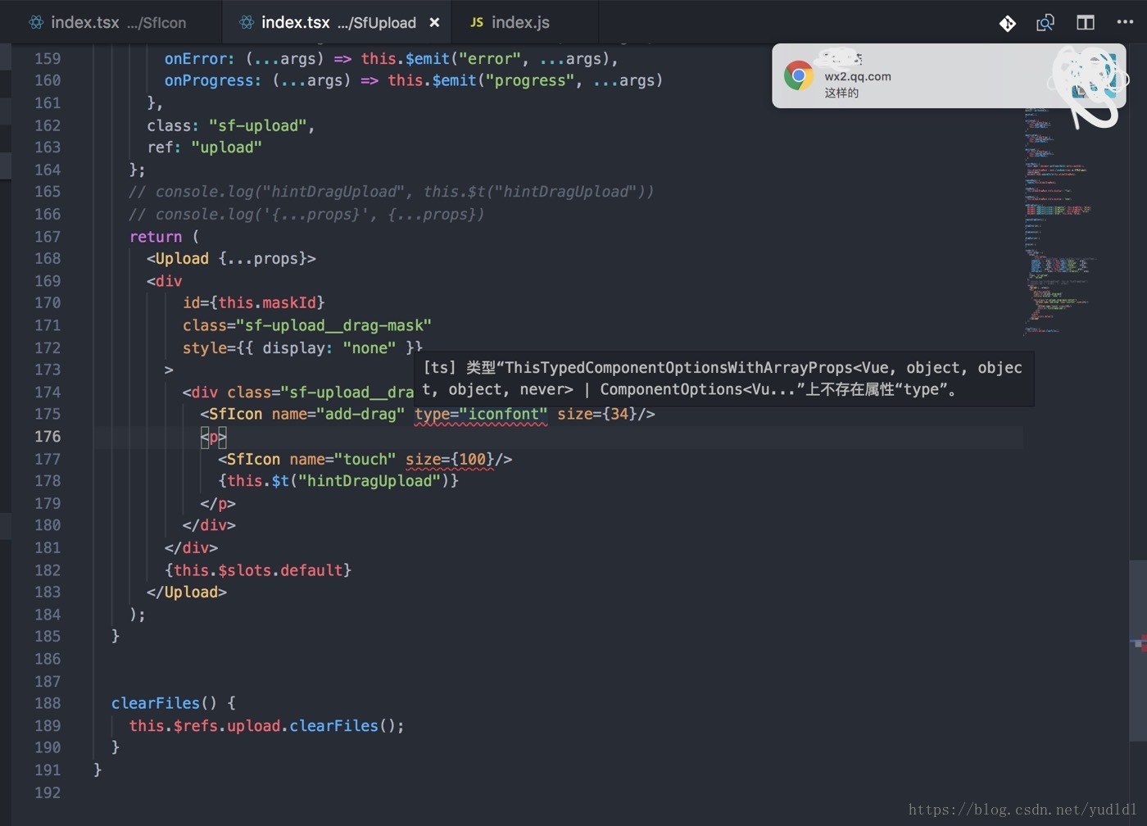Click the type="iconfont" error attribute
Image resolution: width=1147 pixels, height=826 pixels.
481,415
